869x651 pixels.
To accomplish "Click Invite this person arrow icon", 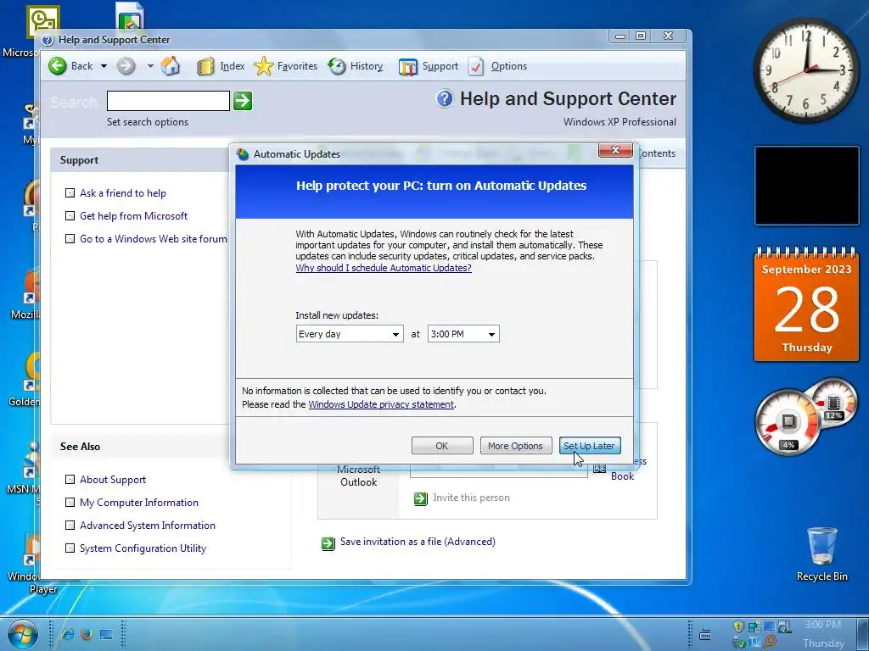I will (421, 498).
